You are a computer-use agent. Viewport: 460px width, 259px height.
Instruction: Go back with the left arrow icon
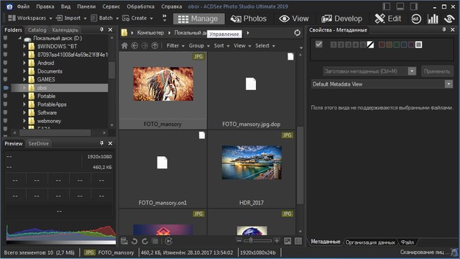point(134,46)
